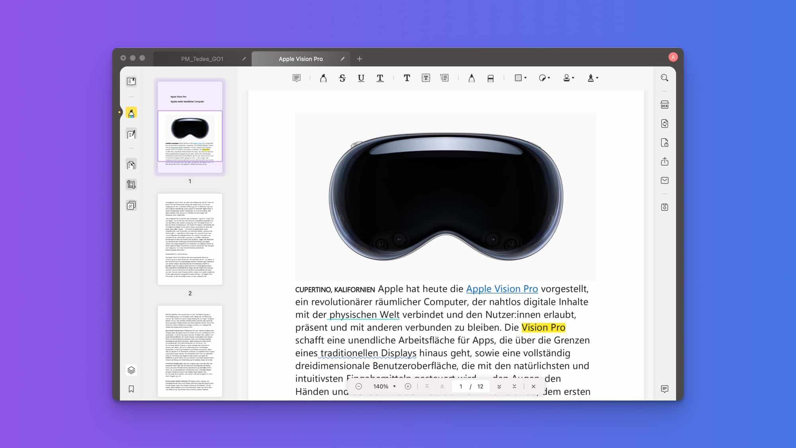Image resolution: width=796 pixels, height=448 pixels.
Task: Switch to the PM_Tedee_GO1 tab
Action: point(202,59)
